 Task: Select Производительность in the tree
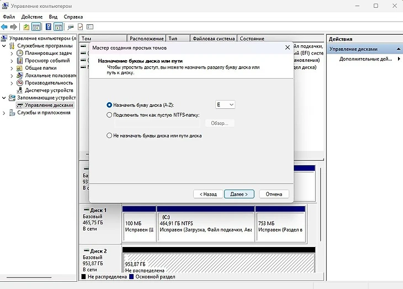50,83
